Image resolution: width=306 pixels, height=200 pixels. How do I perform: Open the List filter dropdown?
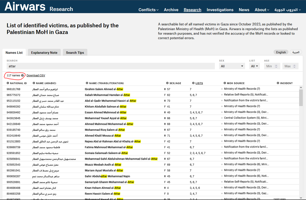tap(254, 66)
